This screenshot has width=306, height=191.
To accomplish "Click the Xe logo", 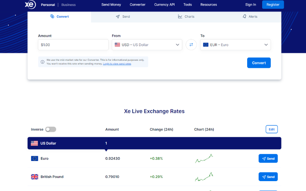I will pos(30,4).
